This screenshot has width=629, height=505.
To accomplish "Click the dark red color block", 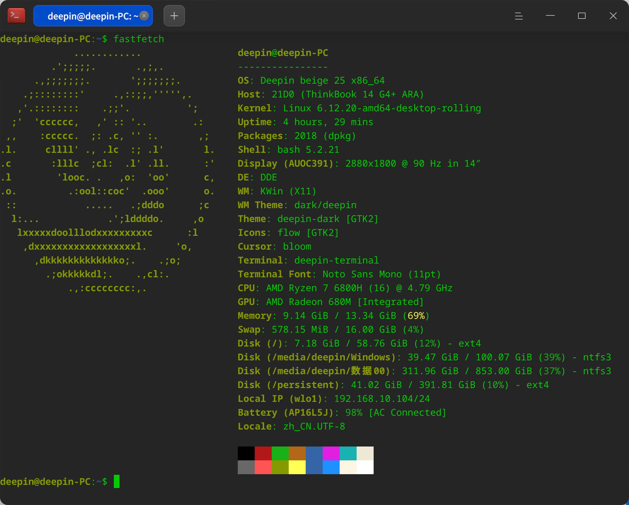I will tap(263, 453).
